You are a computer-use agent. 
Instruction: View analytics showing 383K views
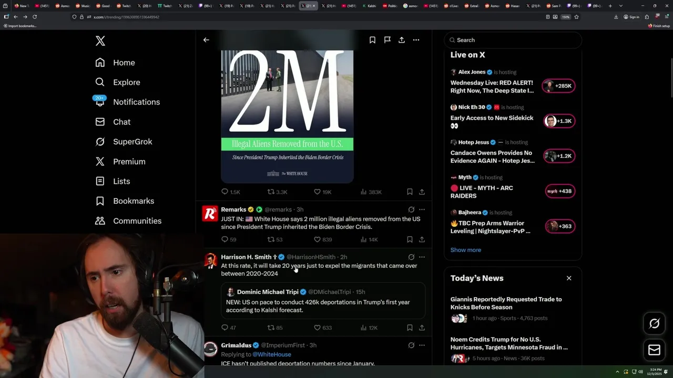pyautogui.click(x=371, y=192)
